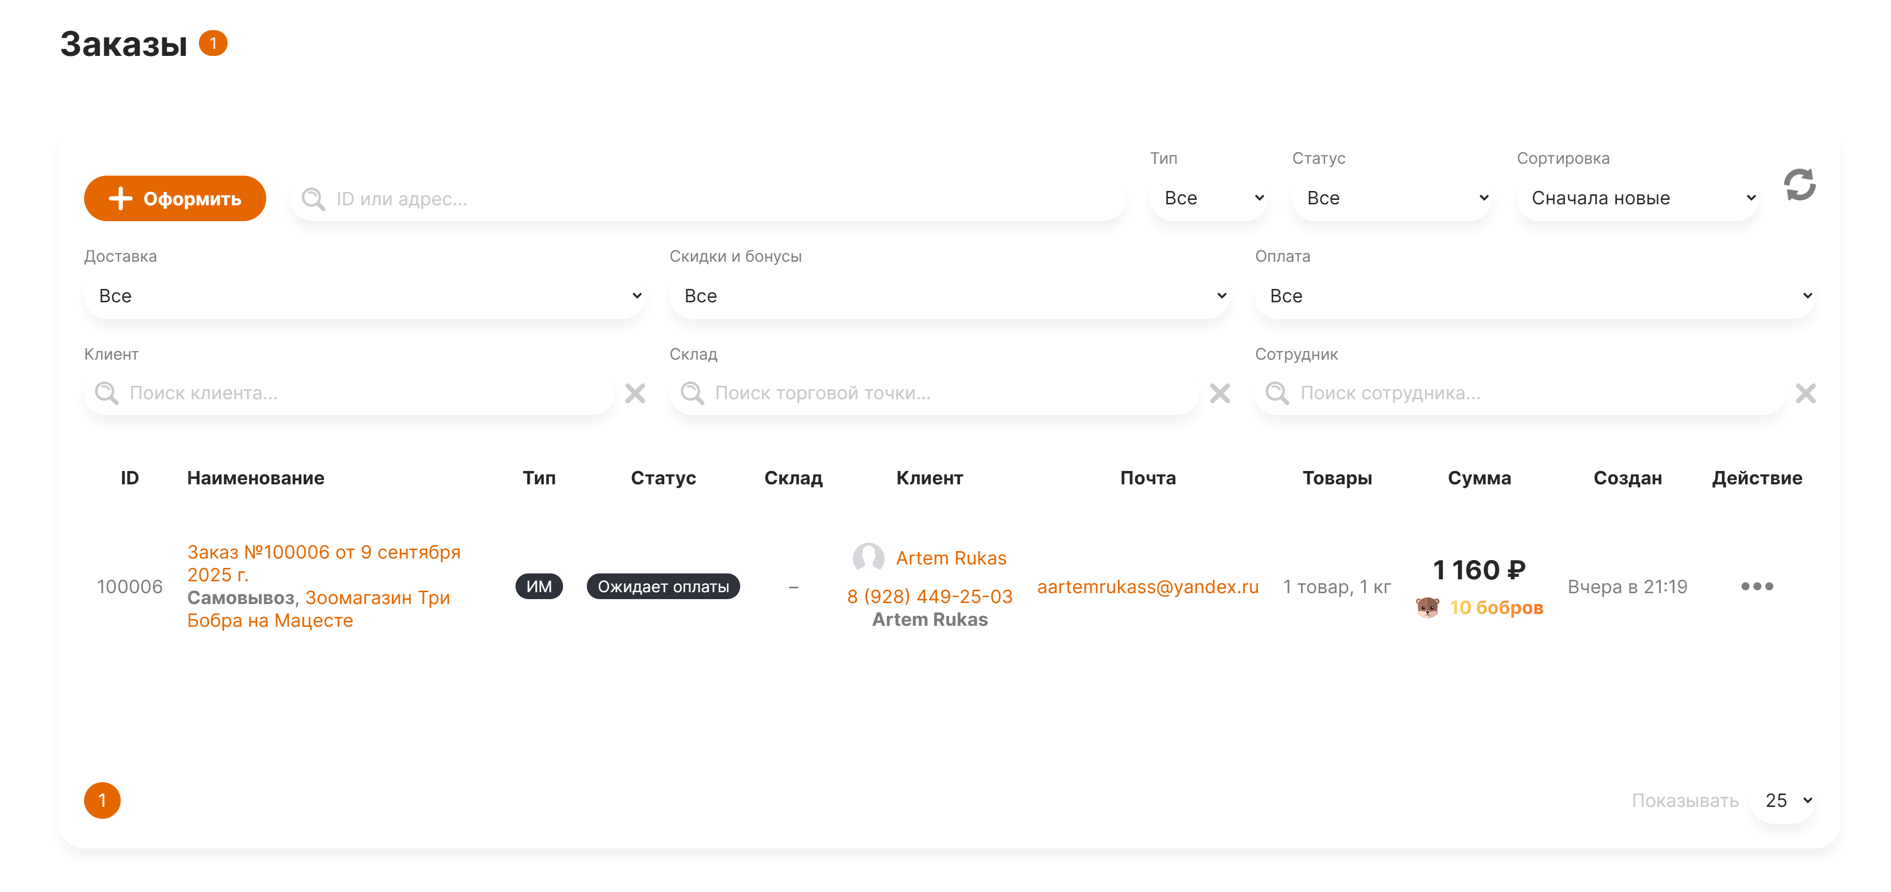The width and height of the screenshot is (1891, 892).
Task: Open the Статус filter dropdown
Action: coord(1392,198)
